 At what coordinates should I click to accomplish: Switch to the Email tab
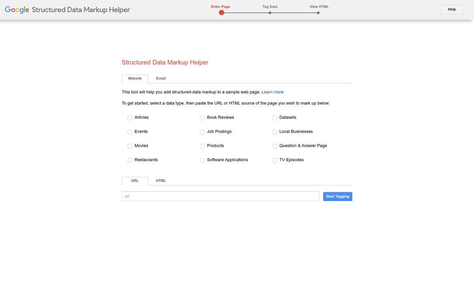pyautogui.click(x=160, y=79)
